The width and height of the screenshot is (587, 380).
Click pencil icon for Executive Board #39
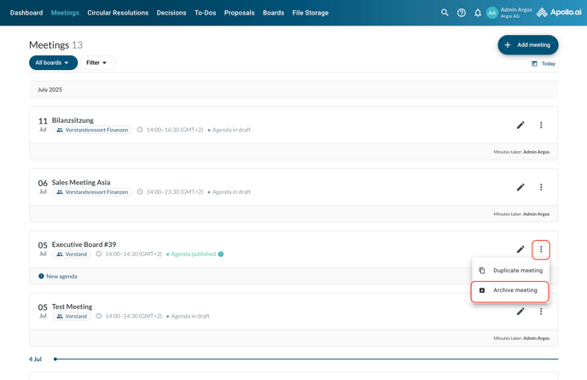[x=520, y=249]
